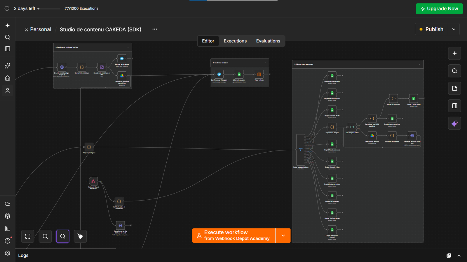Collapse the Fabriquer la miniature YouTube group
The width and height of the screenshot is (467, 262).
point(128,47)
